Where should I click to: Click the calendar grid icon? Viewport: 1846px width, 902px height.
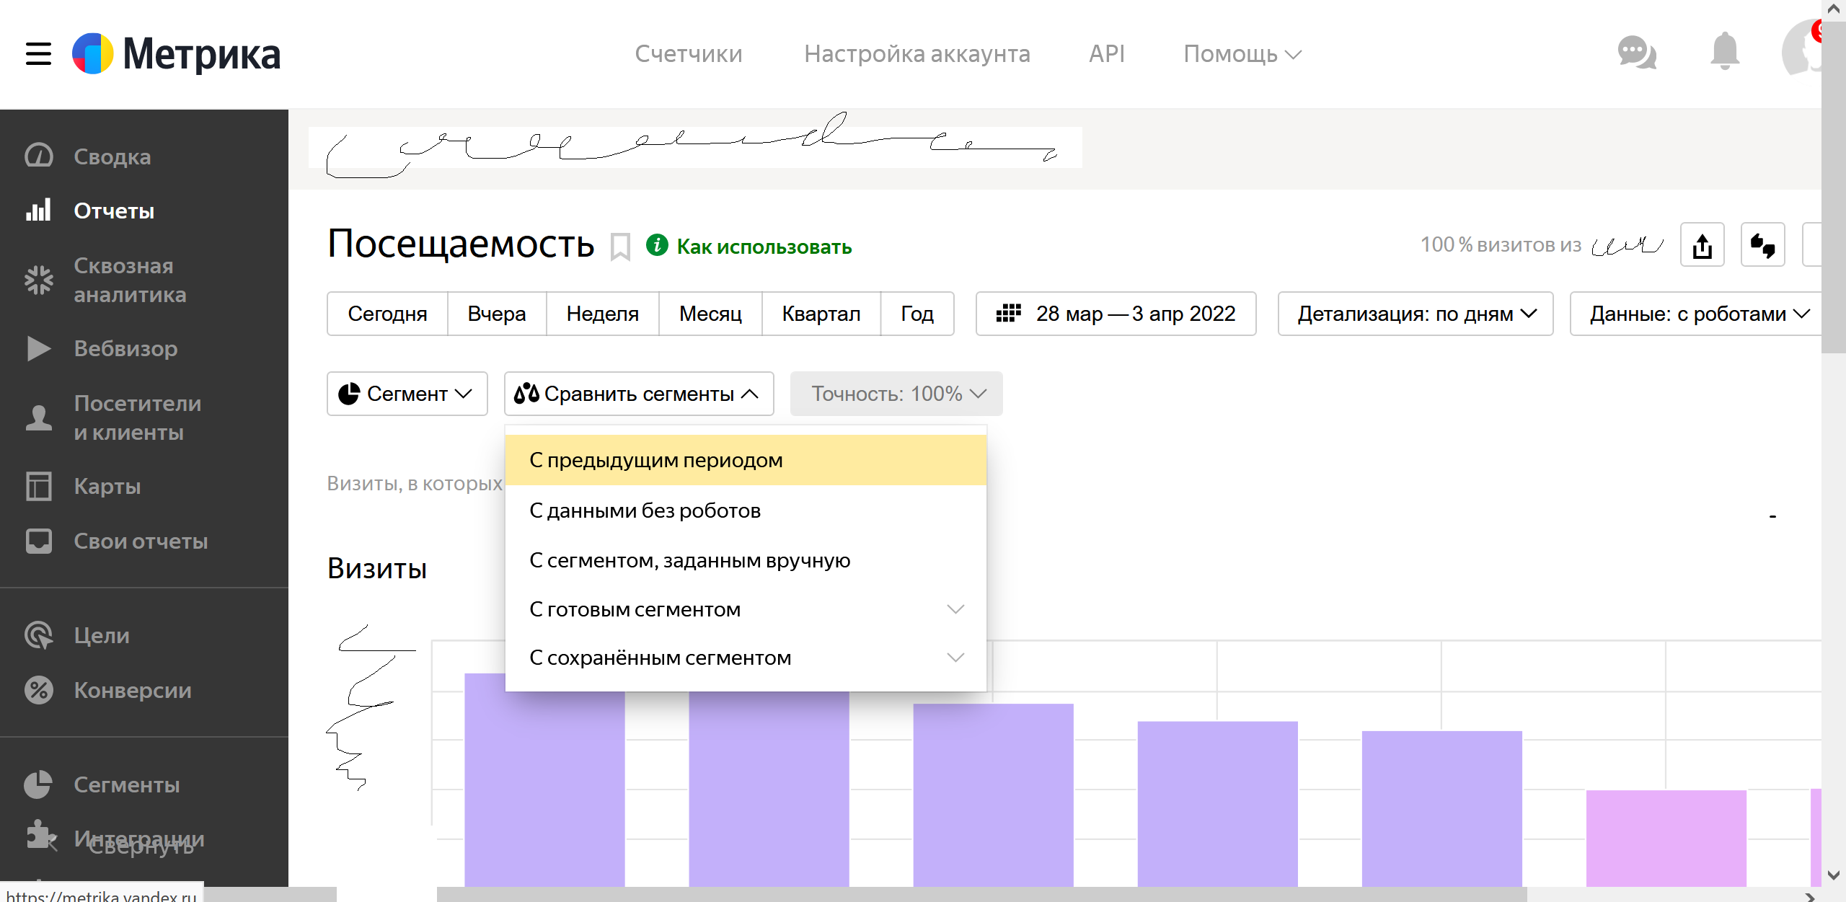(1008, 314)
